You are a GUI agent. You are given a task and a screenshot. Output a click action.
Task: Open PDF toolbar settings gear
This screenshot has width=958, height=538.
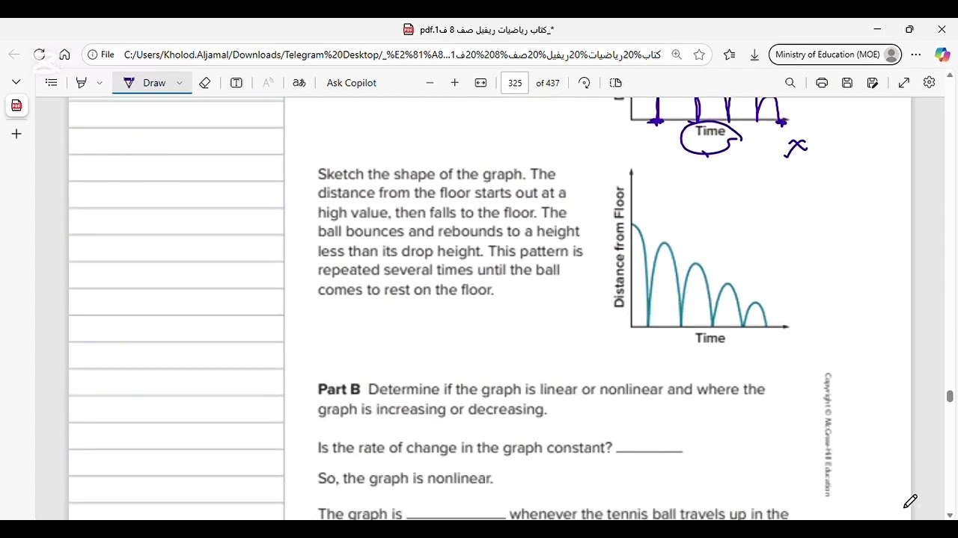coord(930,83)
